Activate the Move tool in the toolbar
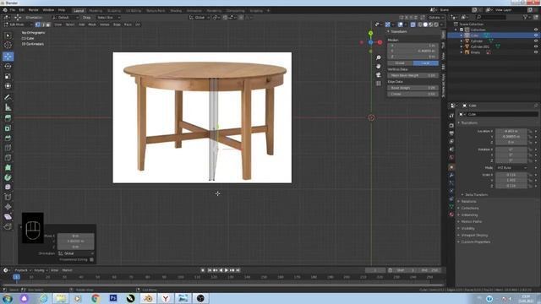The image size is (541, 304). 8,57
